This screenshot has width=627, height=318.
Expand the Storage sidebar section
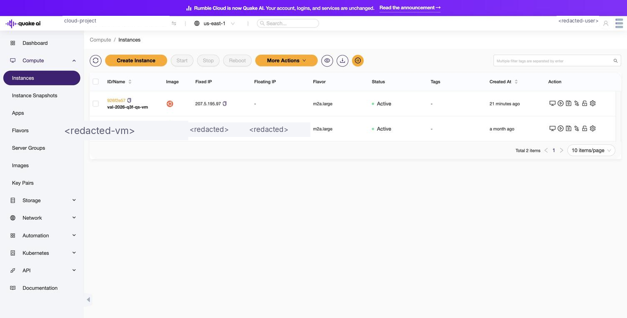click(x=42, y=200)
